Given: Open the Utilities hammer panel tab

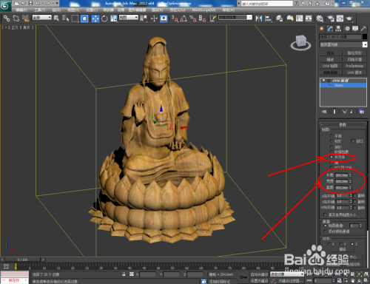Looking at the screenshot, I should 363,29.
